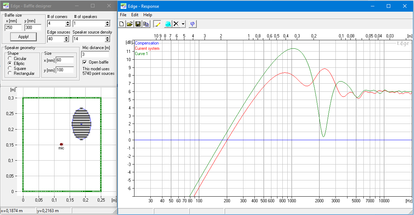Viewport: 414px width, 215px height.
Task: Open the Help menu
Action: pyautogui.click(x=148, y=15)
